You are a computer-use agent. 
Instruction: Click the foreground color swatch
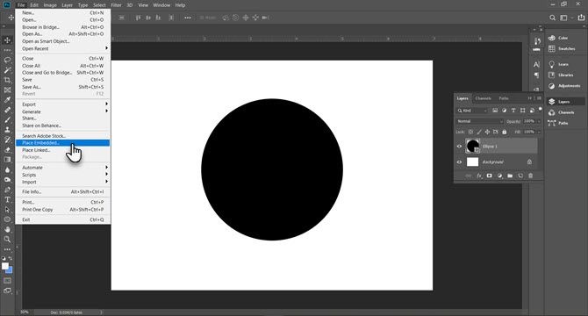(x=5, y=266)
